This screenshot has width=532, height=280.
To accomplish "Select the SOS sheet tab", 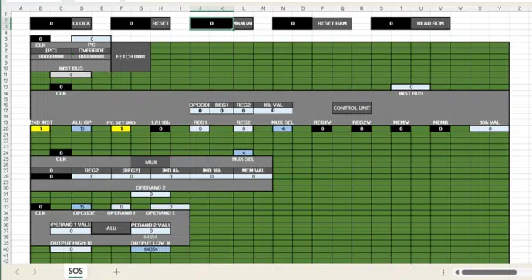I will [76, 272].
